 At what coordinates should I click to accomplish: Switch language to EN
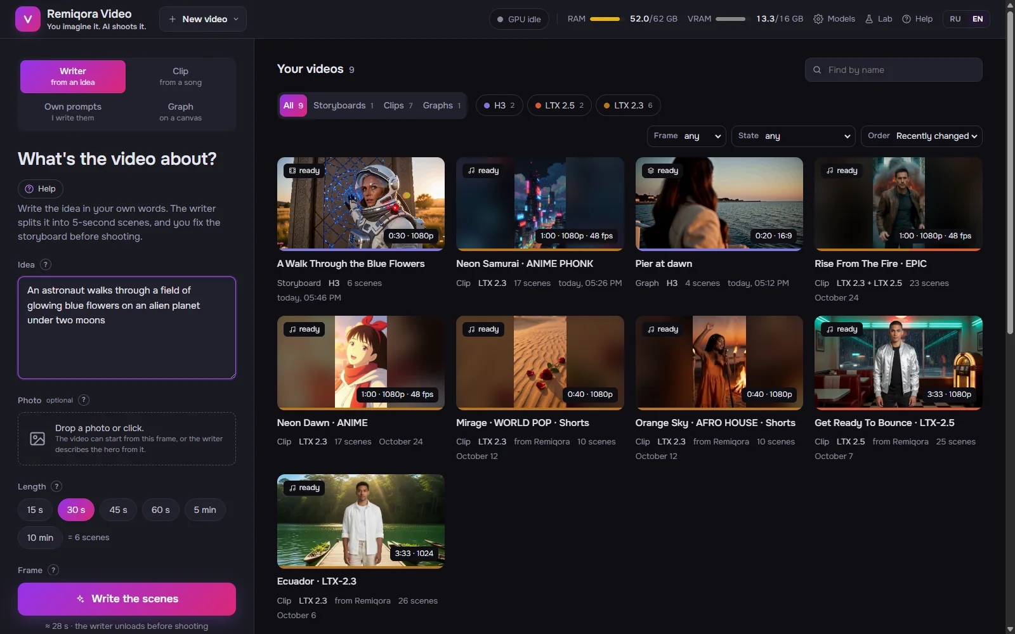point(978,19)
